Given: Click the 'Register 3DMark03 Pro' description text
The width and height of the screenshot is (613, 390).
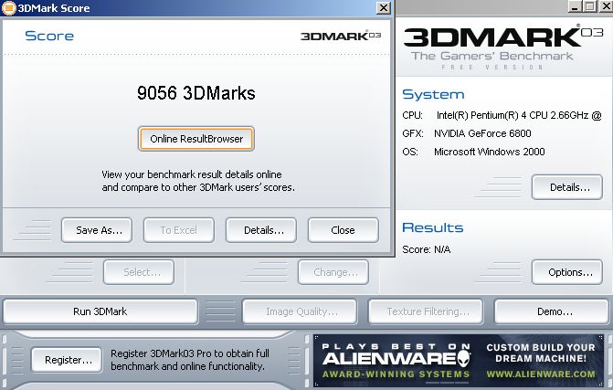Looking at the screenshot, I should [x=190, y=360].
